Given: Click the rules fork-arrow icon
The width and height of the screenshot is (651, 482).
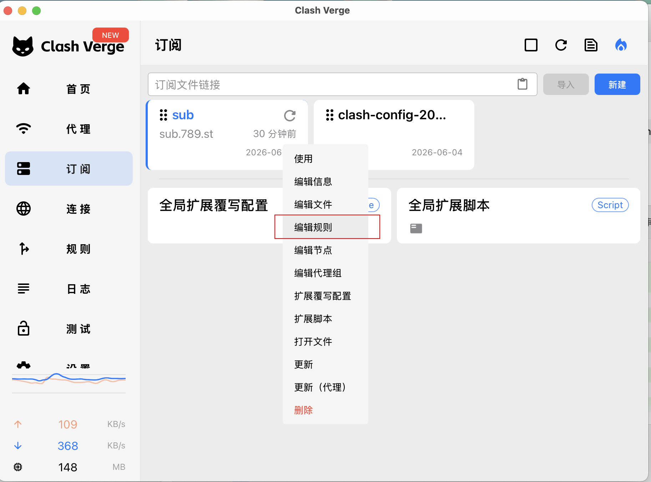Looking at the screenshot, I should pos(24,248).
